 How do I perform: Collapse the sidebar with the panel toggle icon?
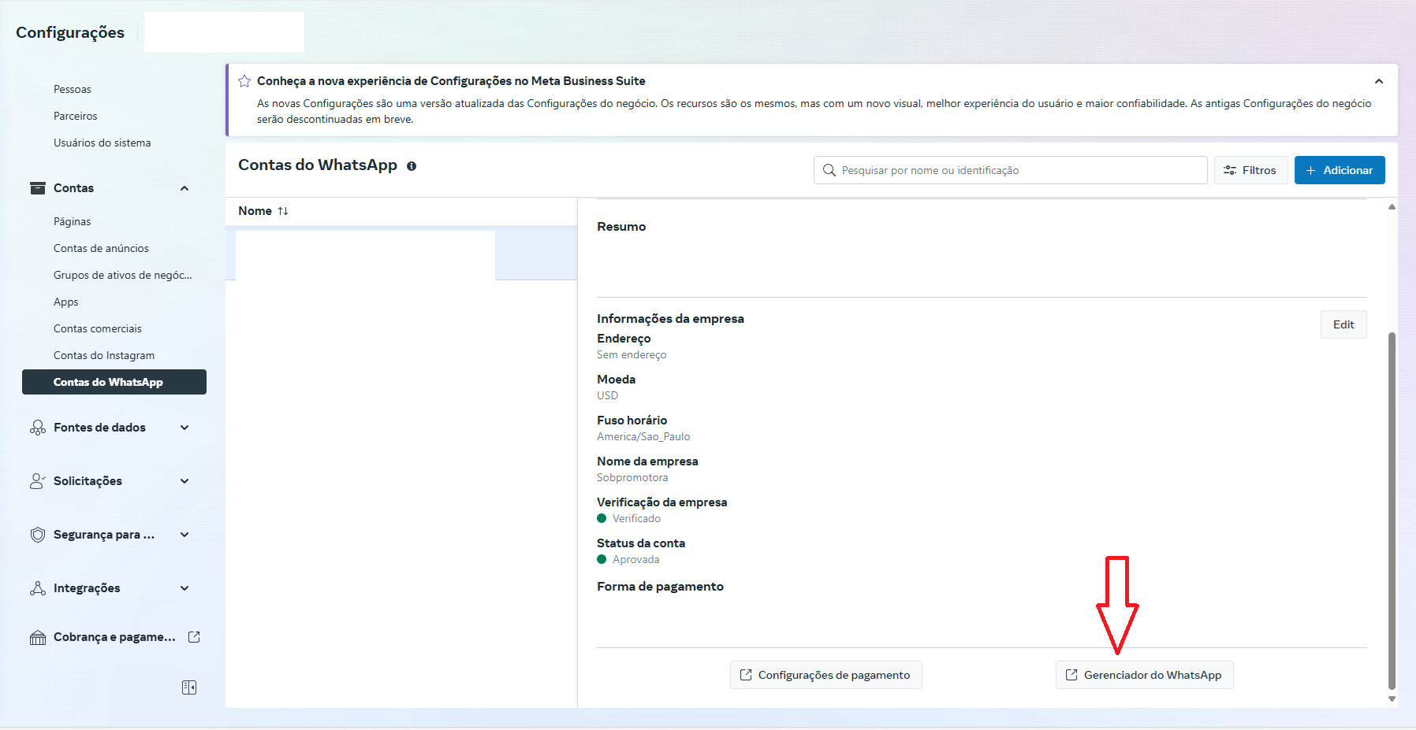point(189,687)
